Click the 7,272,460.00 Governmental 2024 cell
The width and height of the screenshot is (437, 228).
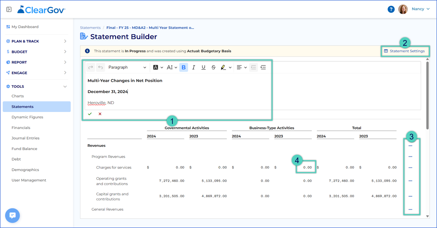pyautogui.click(x=172, y=181)
